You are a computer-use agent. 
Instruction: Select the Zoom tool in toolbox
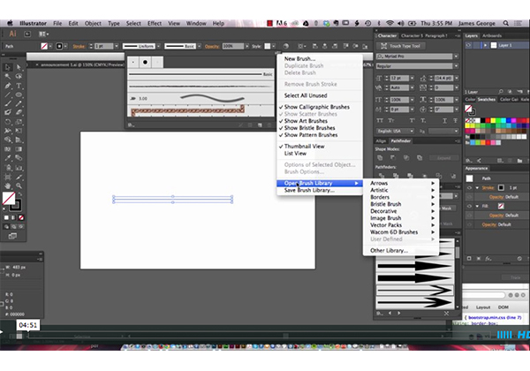click(19, 185)
